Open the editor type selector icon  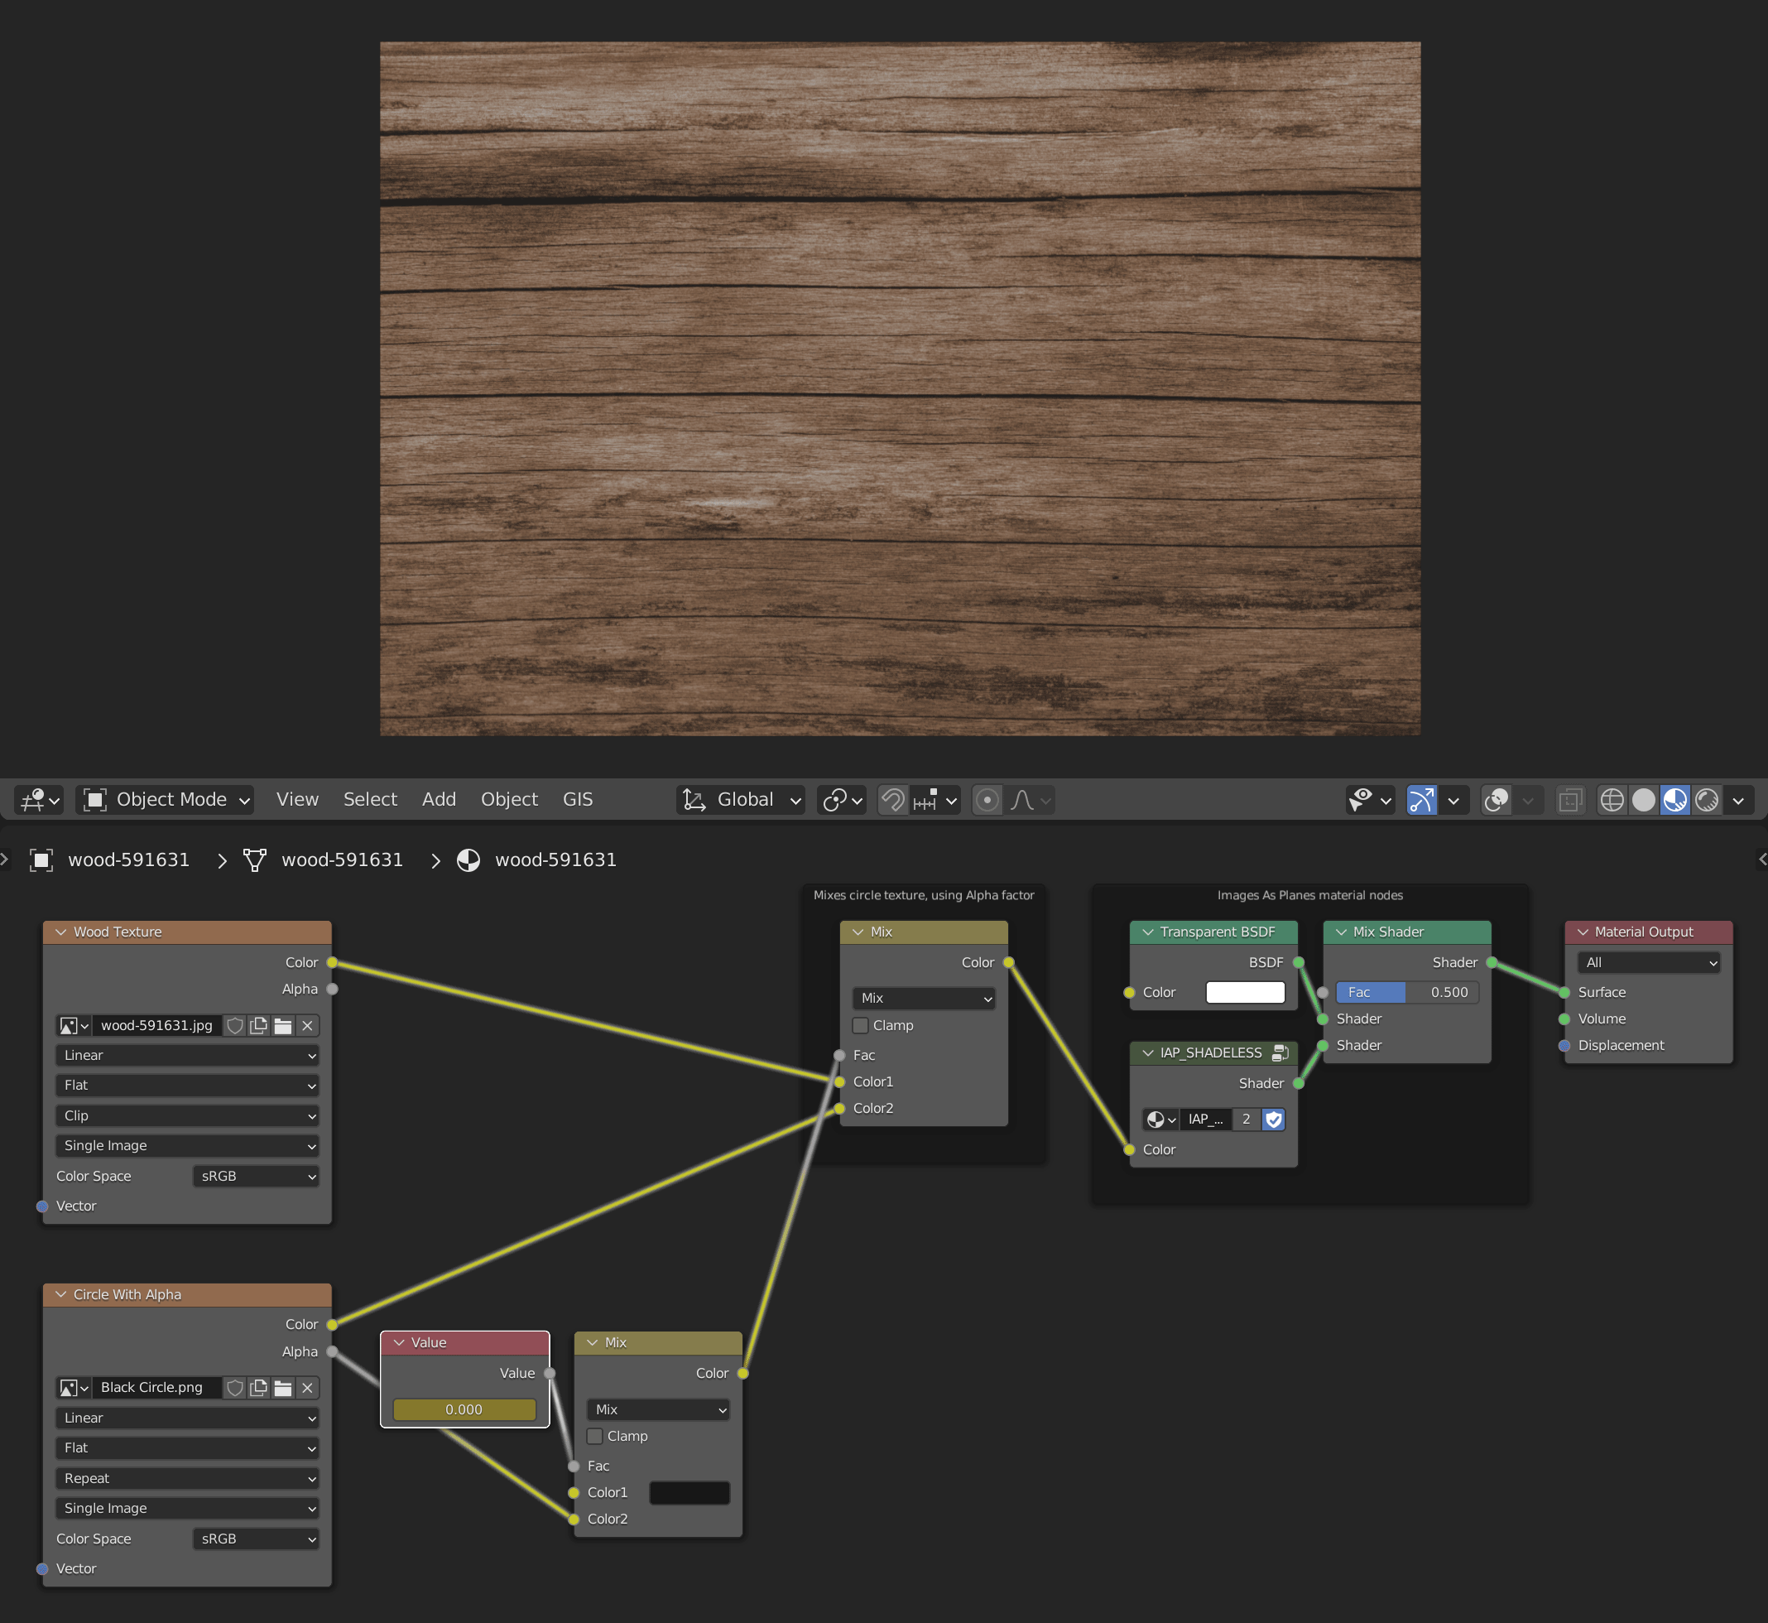(x=33, y=799)
